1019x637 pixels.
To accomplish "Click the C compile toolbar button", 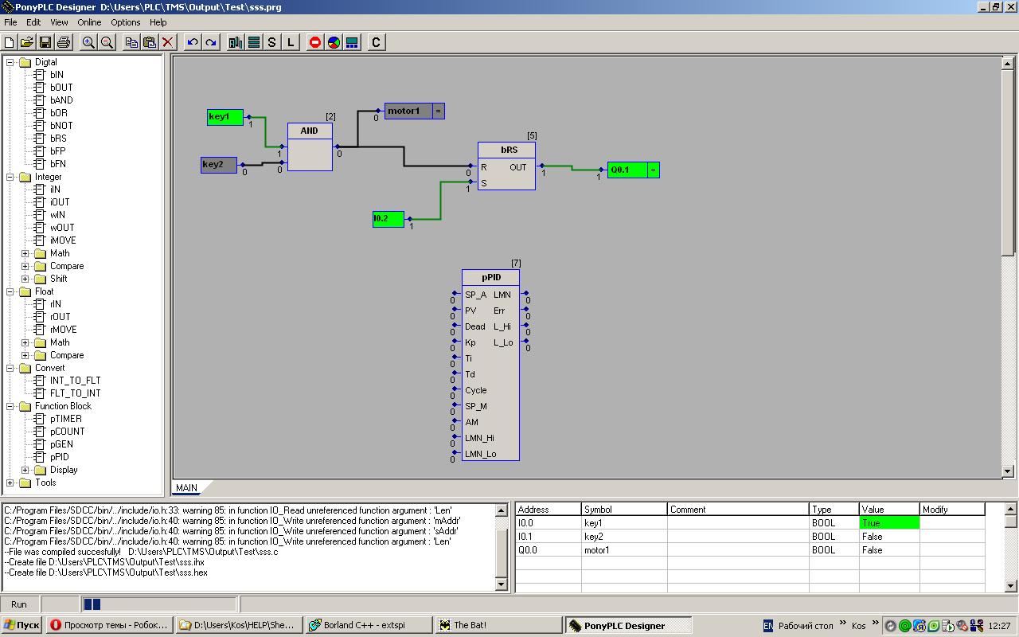I will tap(377, 42).
